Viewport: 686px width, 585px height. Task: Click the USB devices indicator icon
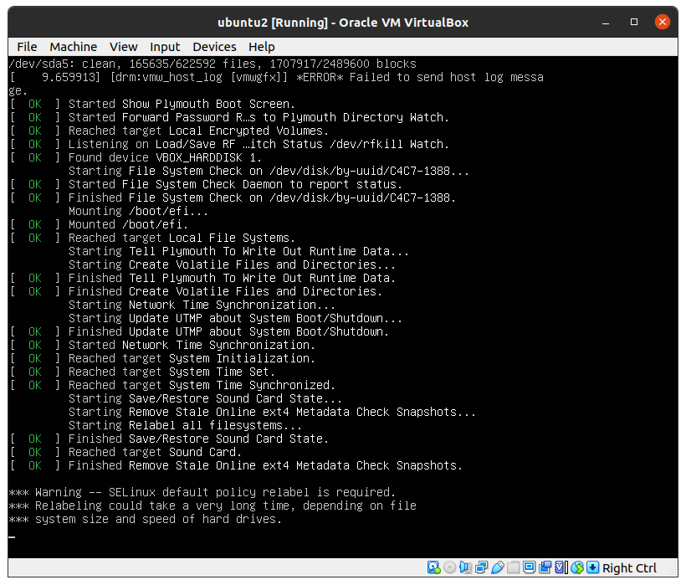[498, 567]
